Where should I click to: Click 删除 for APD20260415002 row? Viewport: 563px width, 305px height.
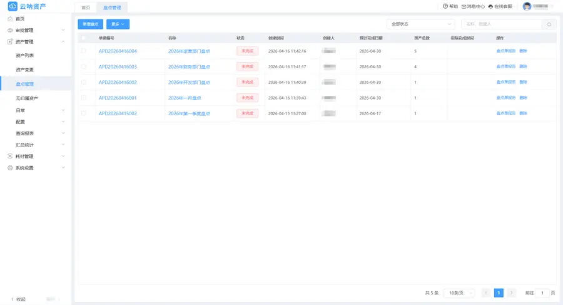523,113
